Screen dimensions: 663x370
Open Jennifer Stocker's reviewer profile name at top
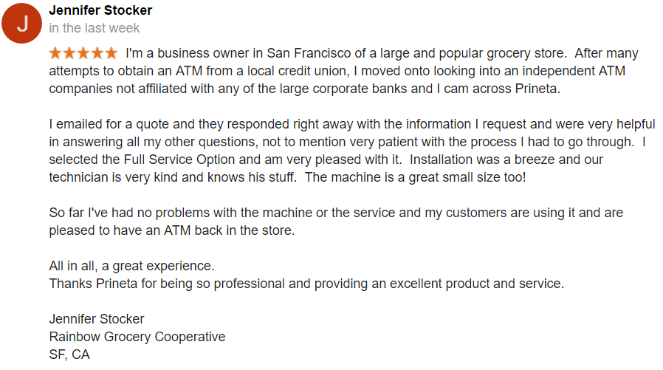(100, 10)
